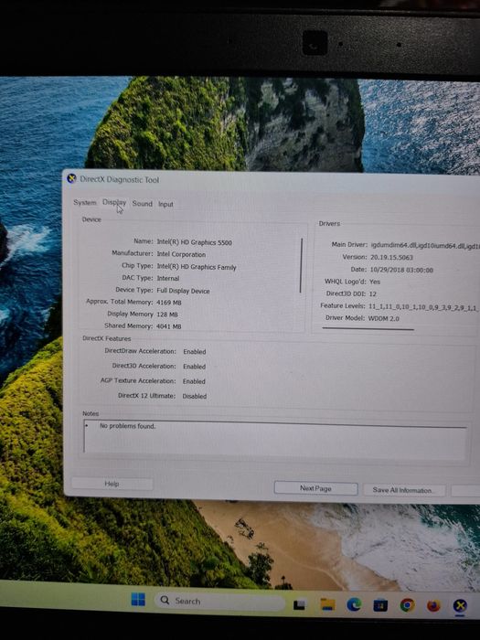Select the DirectX Diagnostic taskbar icon

460,605
